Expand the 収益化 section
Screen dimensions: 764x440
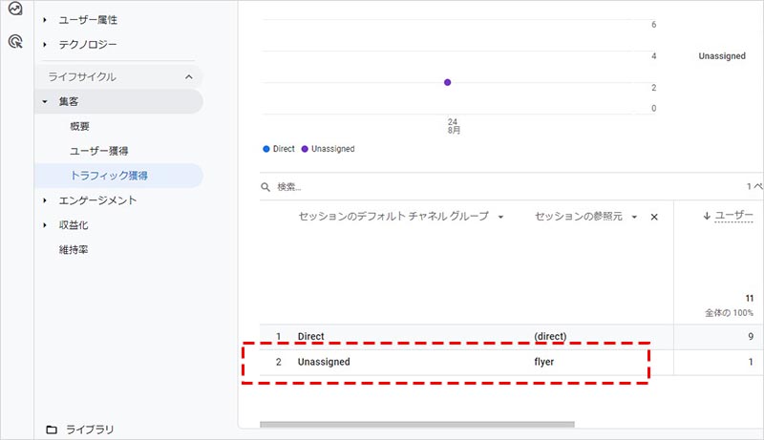(45, 225)
